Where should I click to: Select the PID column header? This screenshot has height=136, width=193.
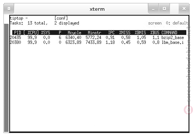coord(17,33)
